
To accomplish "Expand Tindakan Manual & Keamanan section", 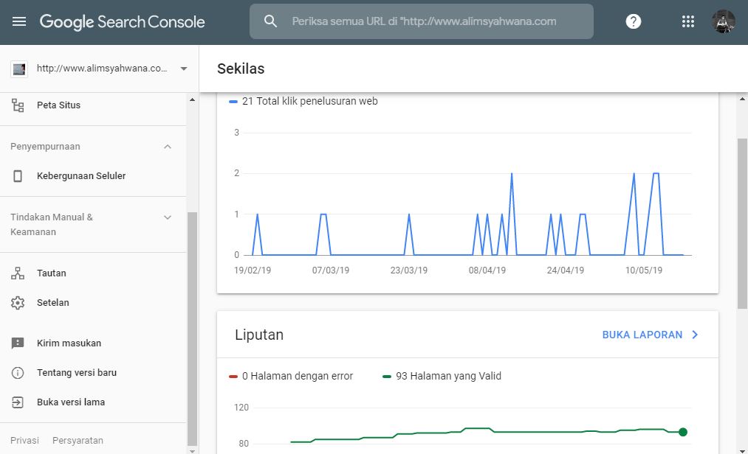I will point(168,217).
